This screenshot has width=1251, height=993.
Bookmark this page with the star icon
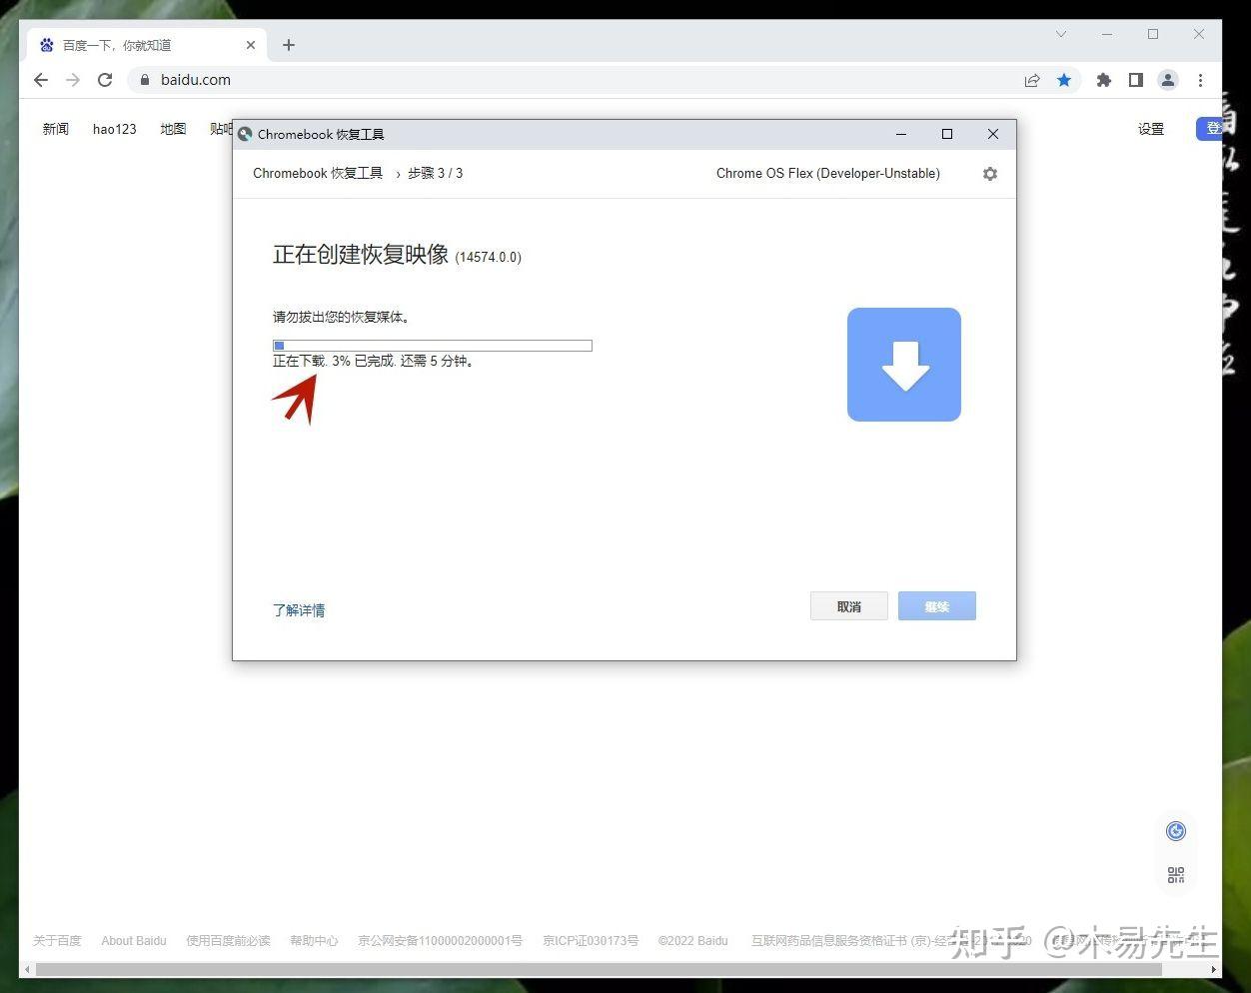1064,80
